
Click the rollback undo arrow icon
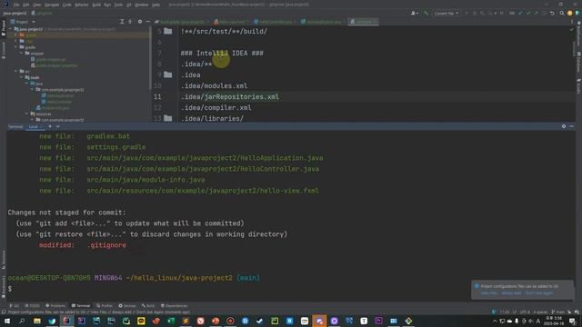(x=552, y=13)
